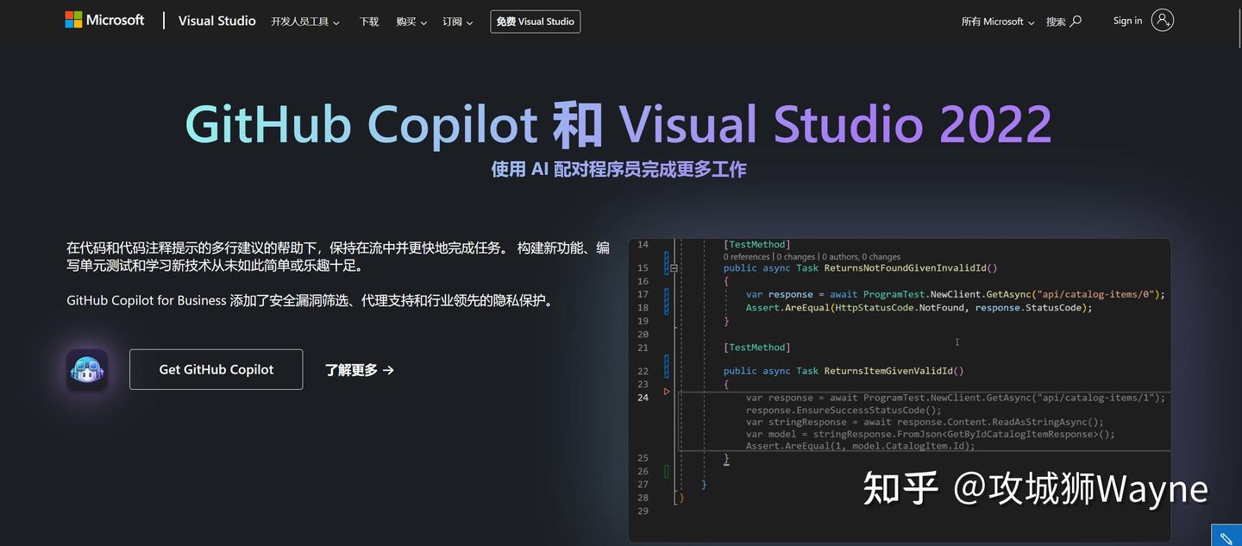The width and height of the screenshot is (1242, 546).
Task: Click the Sign in avatar icon
Action: point(1162,20)
